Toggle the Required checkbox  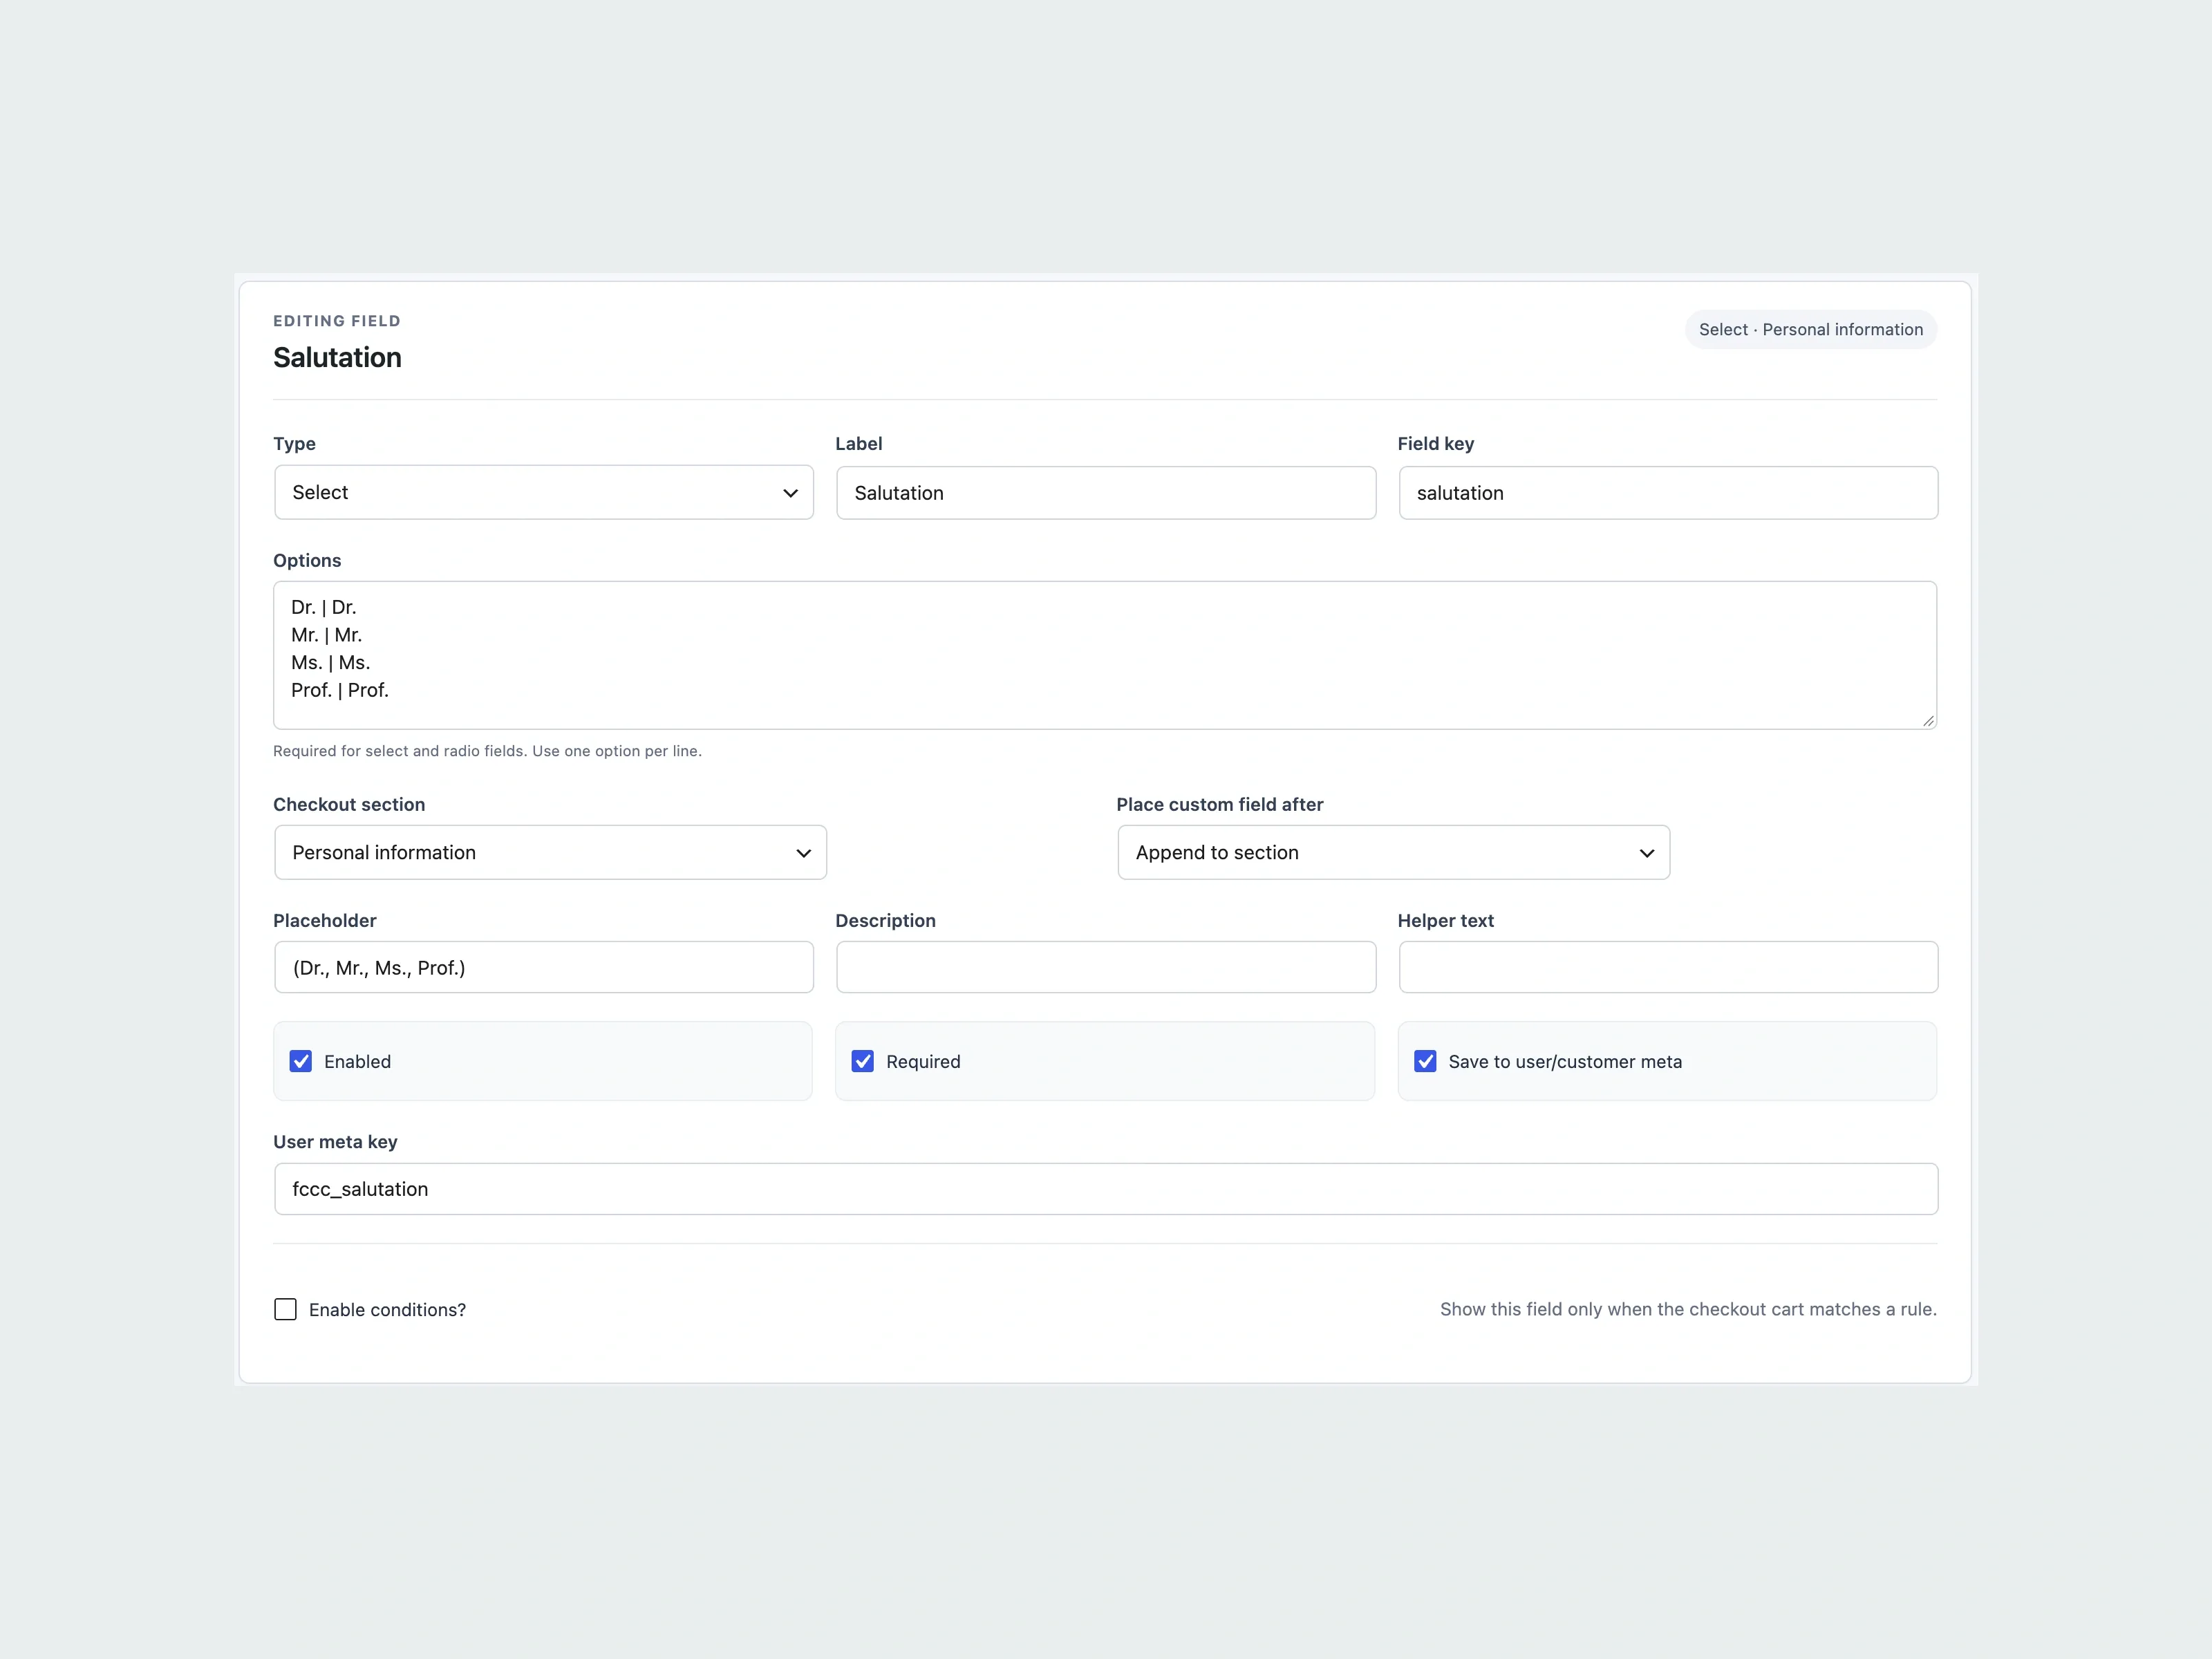point(863,1061)
